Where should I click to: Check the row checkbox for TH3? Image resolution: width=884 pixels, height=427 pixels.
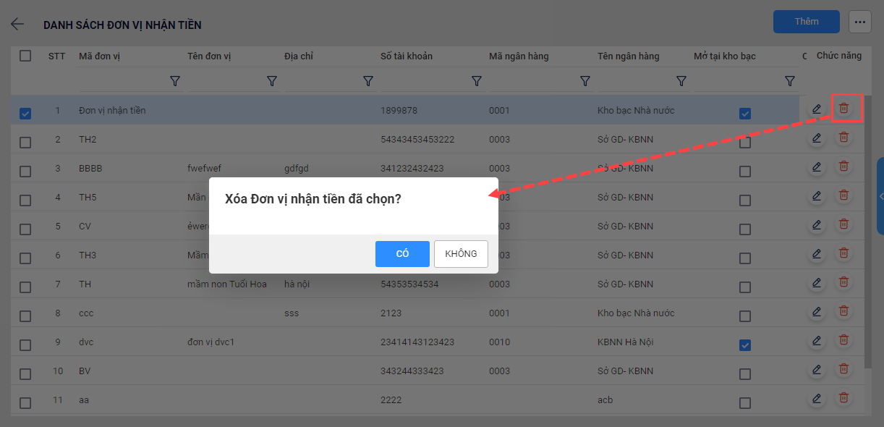[x=25, y=258]
